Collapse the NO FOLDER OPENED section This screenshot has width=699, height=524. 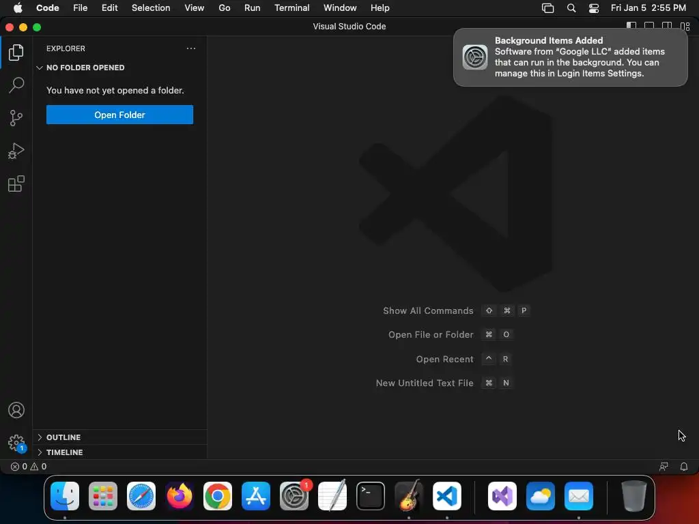coord(119,68)
